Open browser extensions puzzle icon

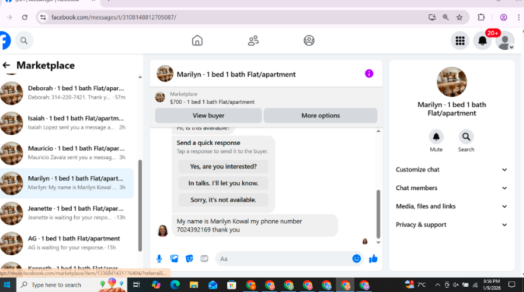coord(481,17)
